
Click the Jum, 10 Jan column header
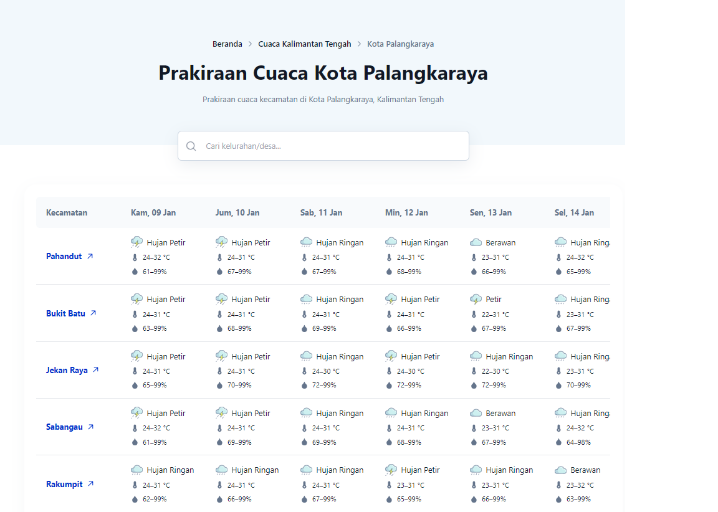pos(237,213)
